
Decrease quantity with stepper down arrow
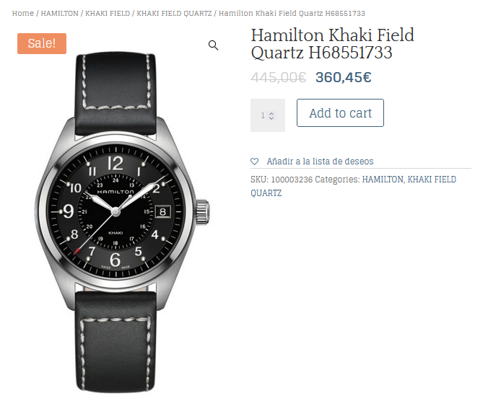click(x=271, y=118)
